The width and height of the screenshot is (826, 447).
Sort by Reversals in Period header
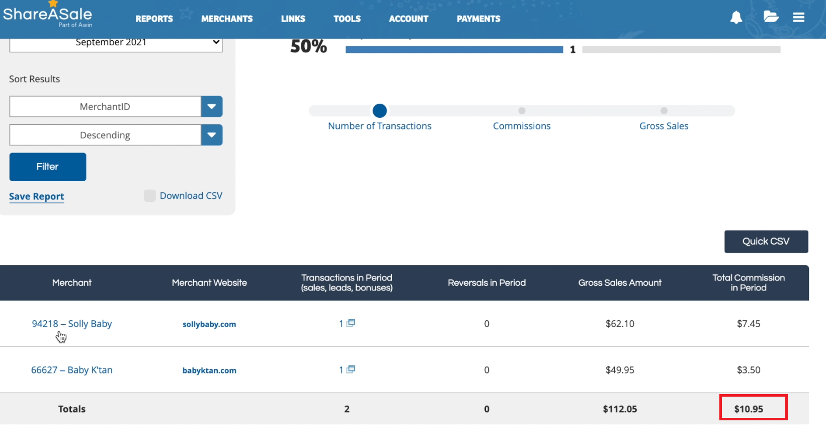486,283
